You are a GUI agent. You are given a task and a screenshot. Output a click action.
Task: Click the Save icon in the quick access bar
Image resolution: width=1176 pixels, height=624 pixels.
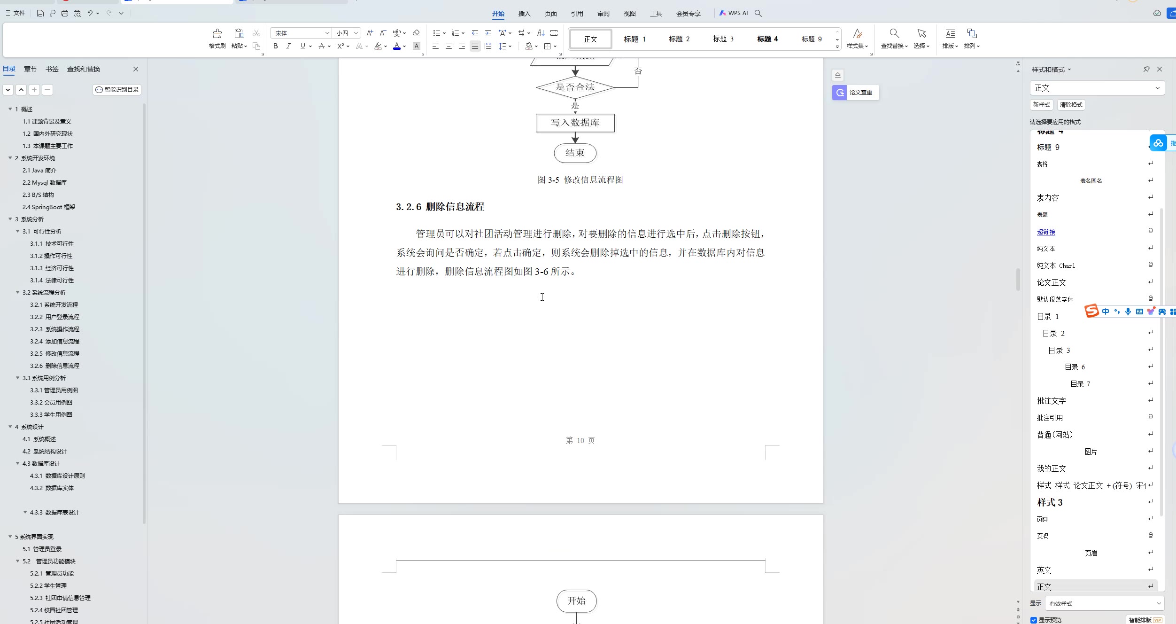click(40, 13)
